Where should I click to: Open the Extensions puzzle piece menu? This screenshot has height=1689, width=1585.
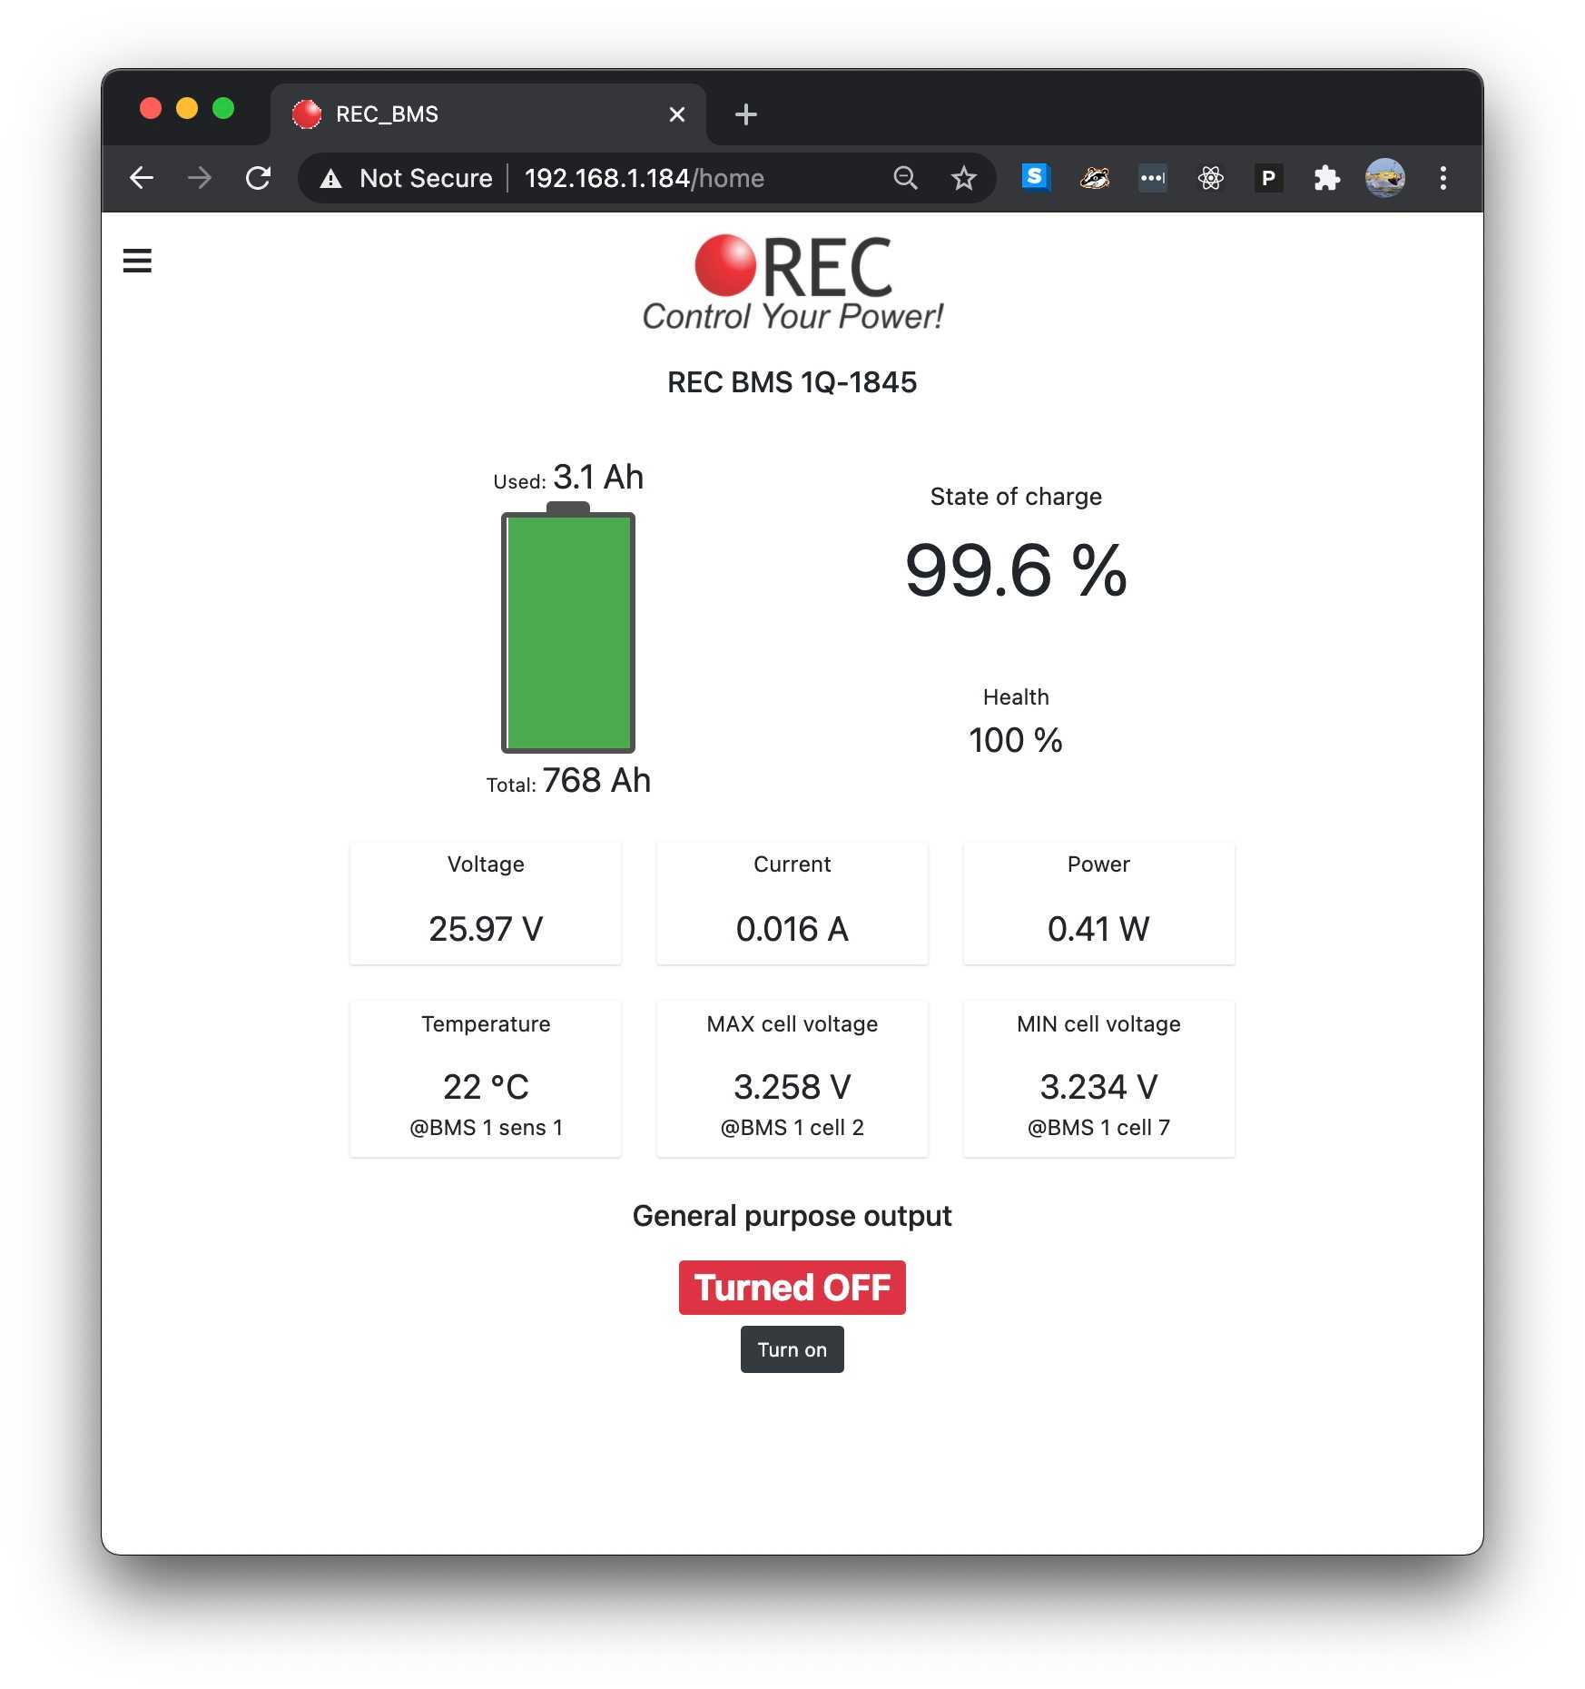click(x=1326, y=178)
